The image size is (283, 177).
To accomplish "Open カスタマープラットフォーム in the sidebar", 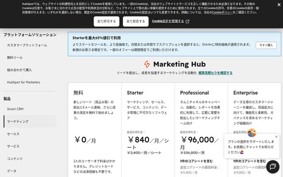I will pos(27,45).
